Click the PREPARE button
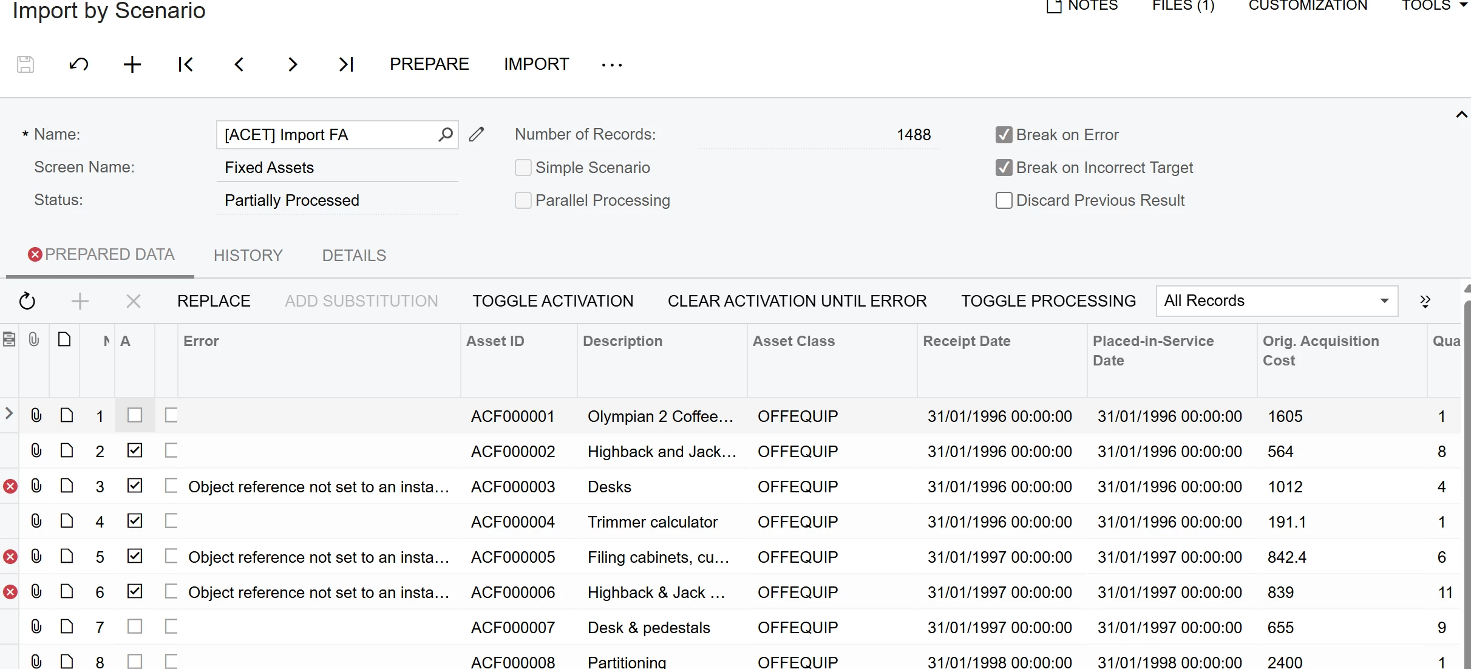 coord(429,64)
